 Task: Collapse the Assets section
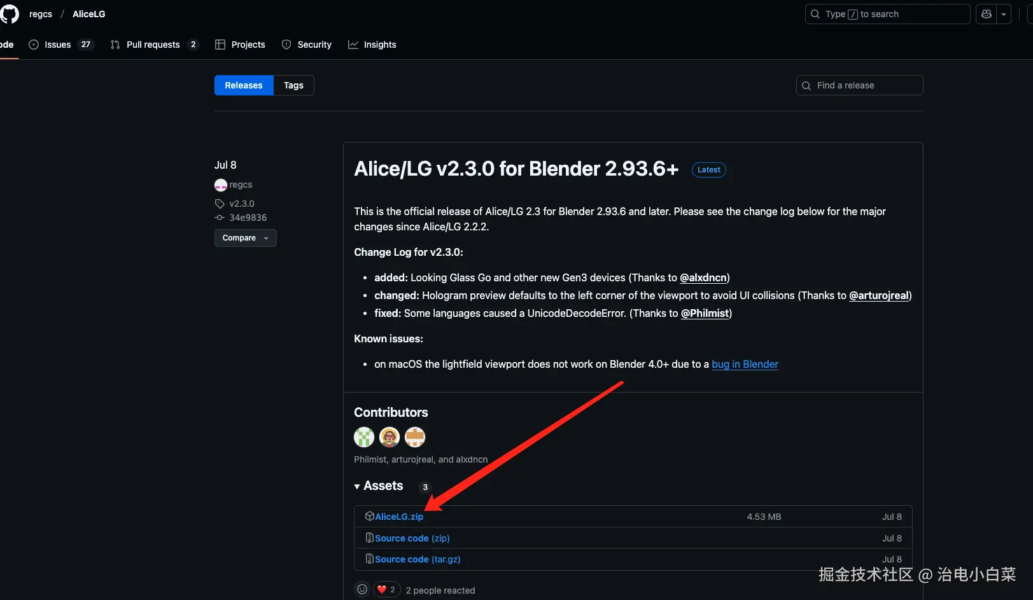pyautogui.click(x=379, y=486)
